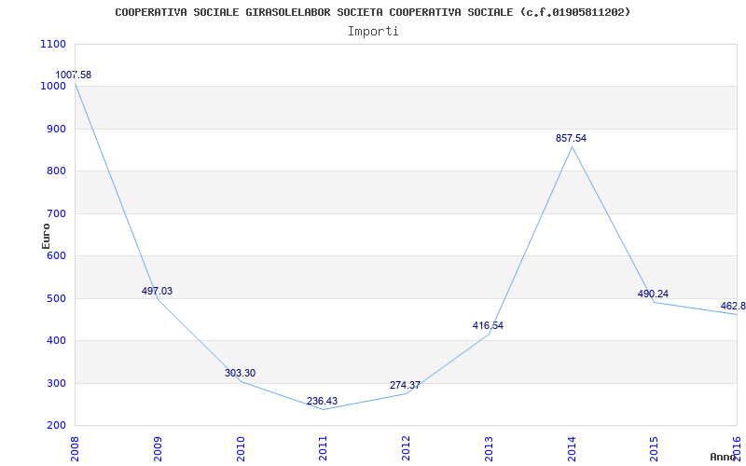Select the 236.43 minimum data point

(x=322, y=401)
